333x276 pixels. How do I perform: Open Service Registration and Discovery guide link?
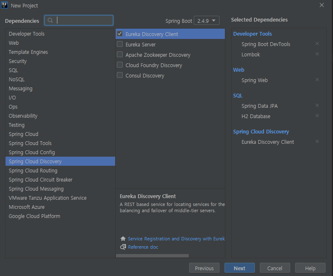coord(176,239)
